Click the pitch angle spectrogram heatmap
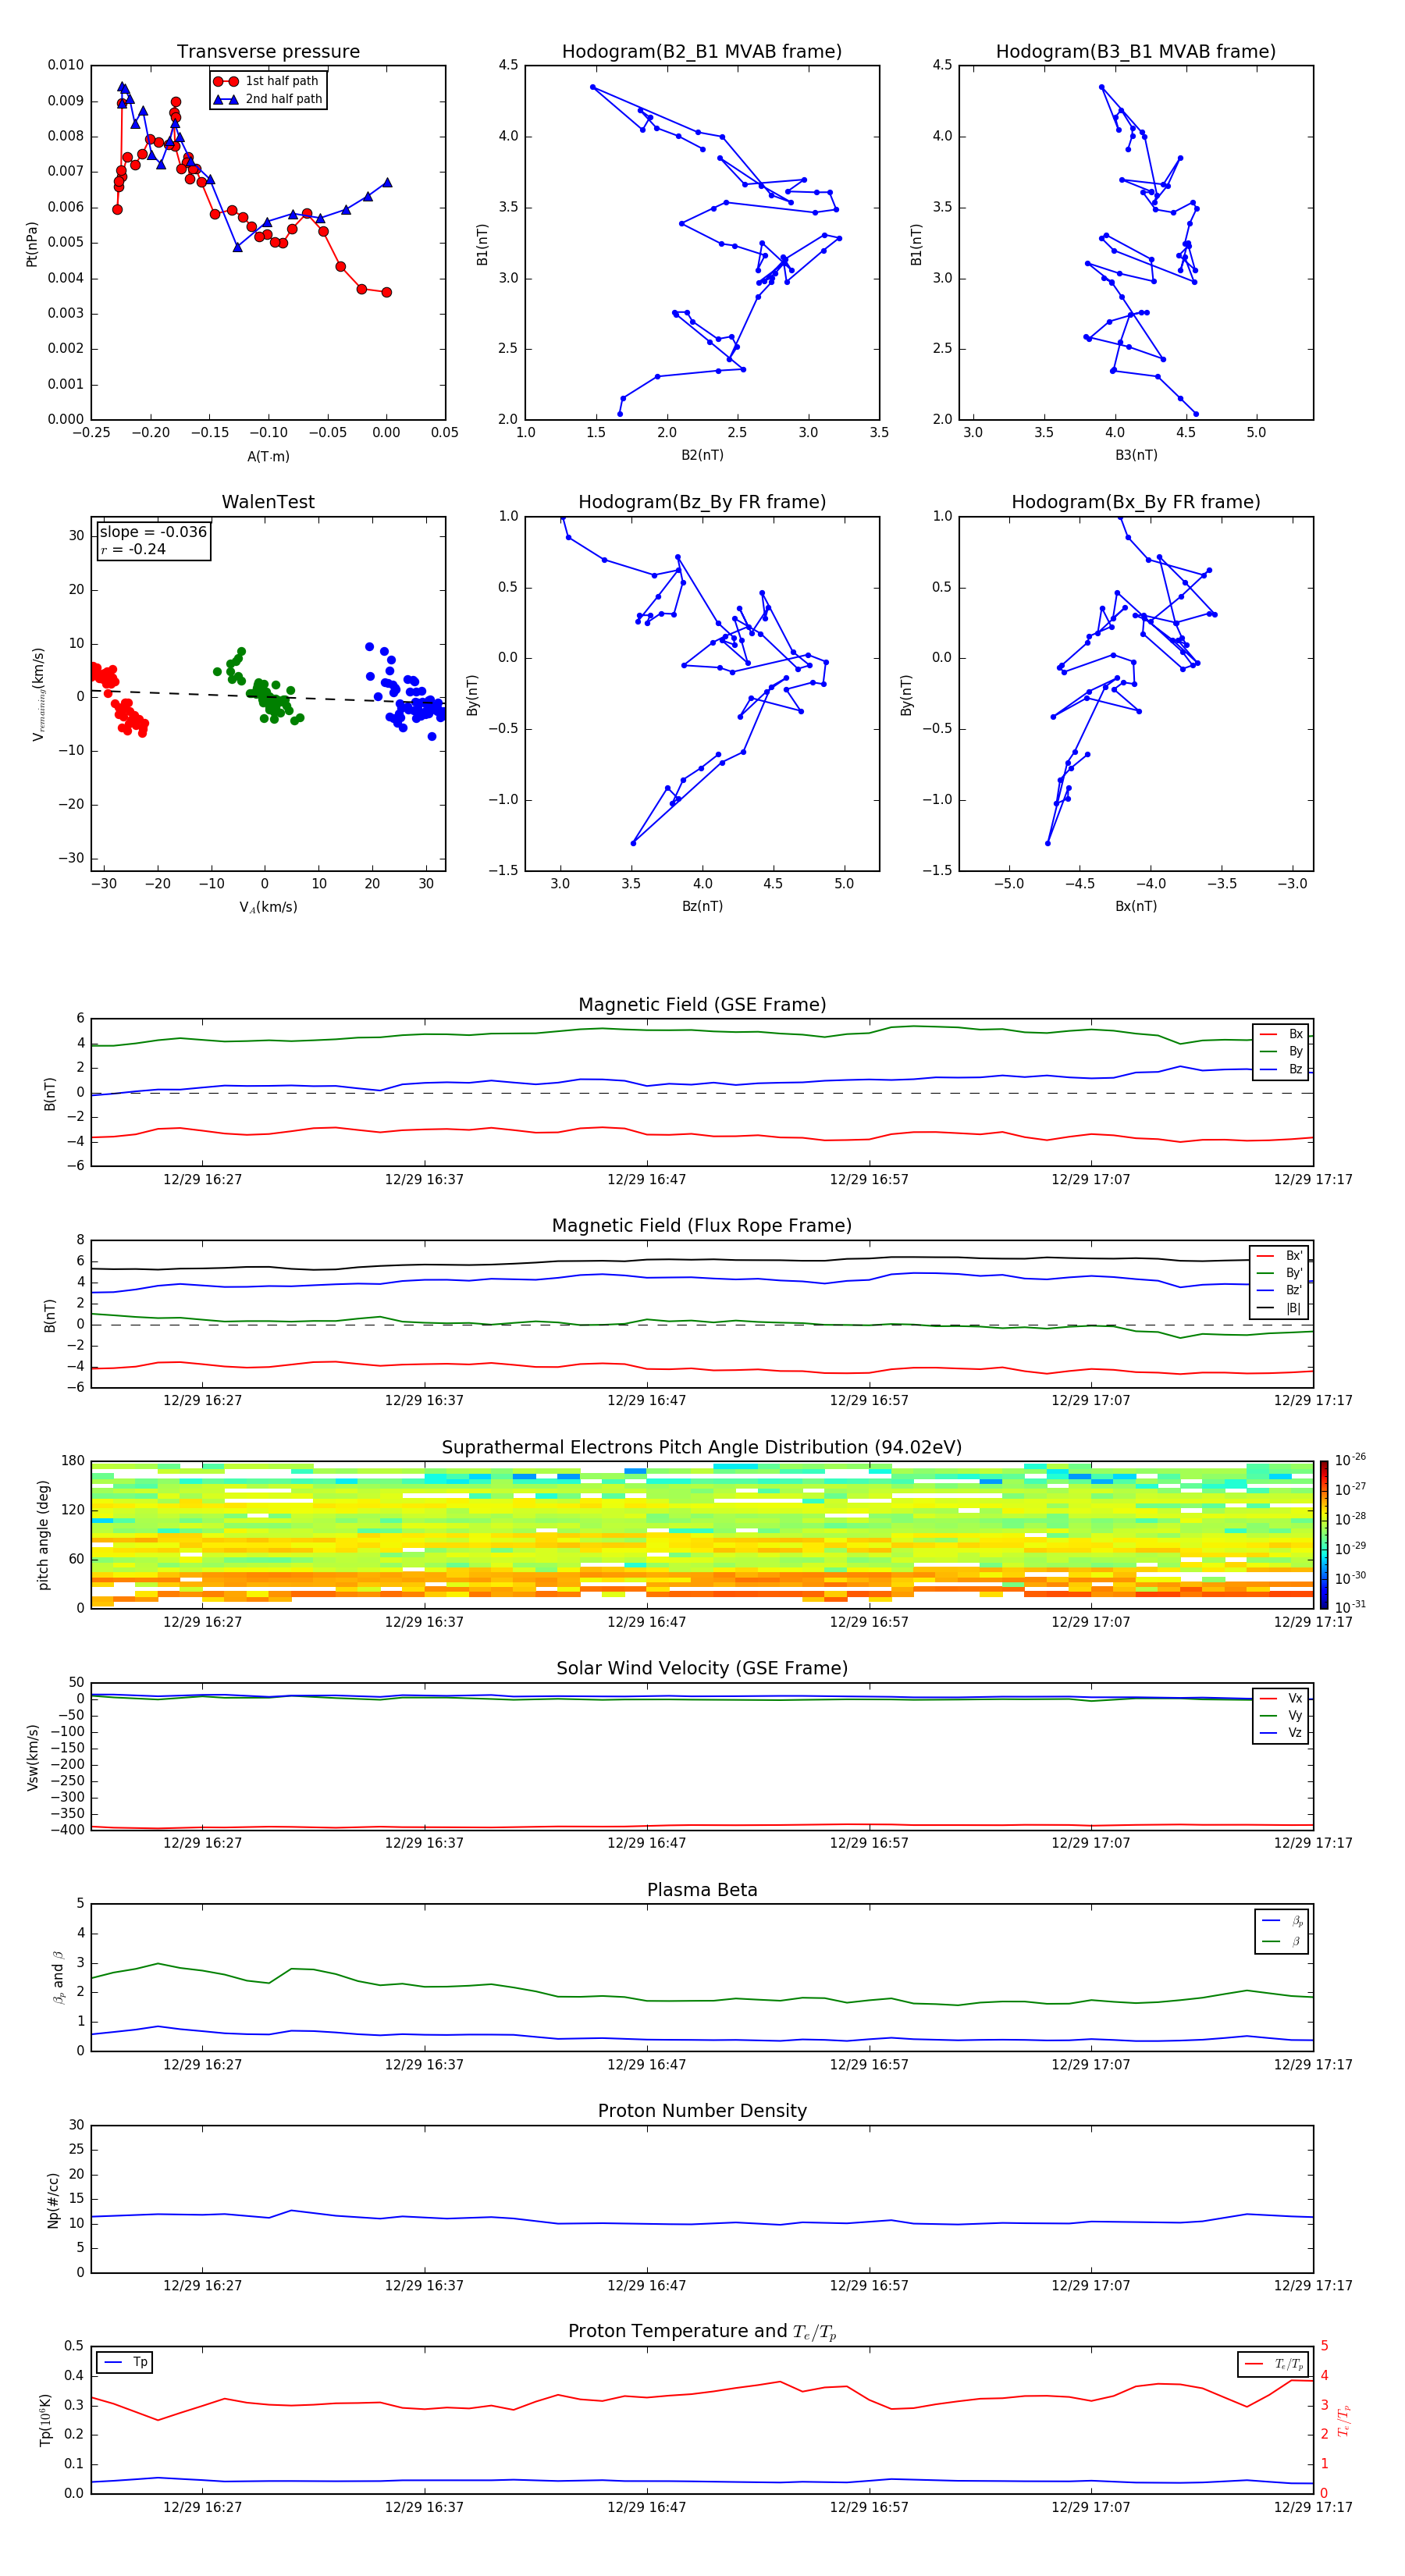The image size is (1405, 2576). click(x=702, y=1535)
